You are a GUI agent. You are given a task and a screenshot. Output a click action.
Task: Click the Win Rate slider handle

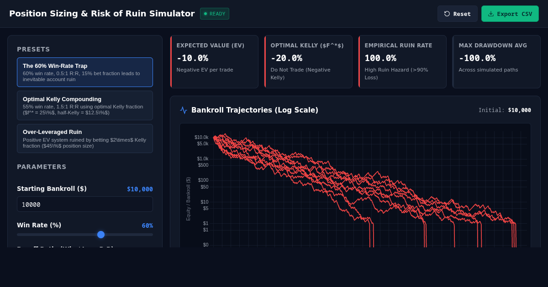point(101,235)
